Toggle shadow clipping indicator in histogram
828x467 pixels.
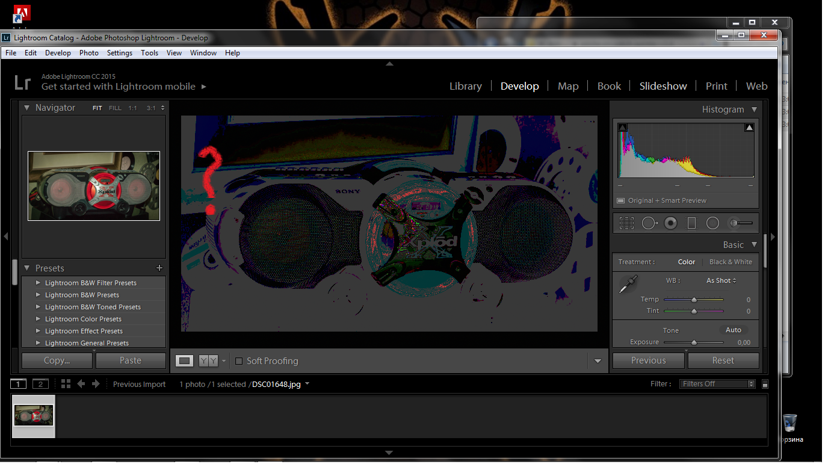pyautogui.click(x=623, y=128)
